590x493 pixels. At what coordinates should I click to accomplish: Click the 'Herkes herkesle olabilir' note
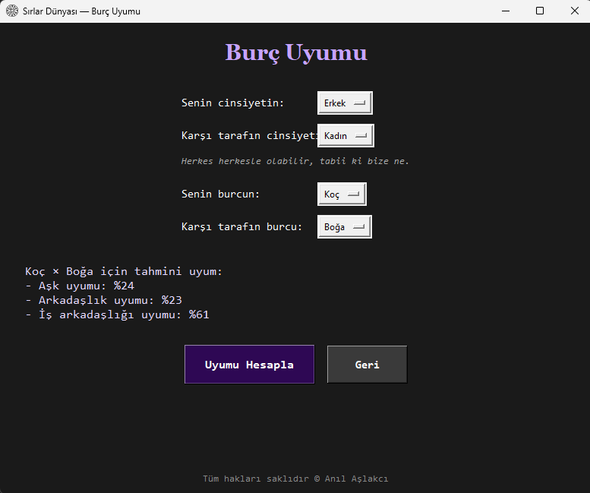tap(295, 162)
